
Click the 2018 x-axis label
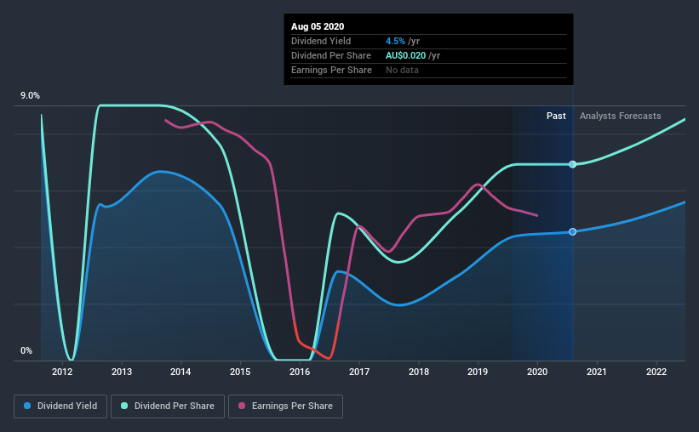point(419,372)
